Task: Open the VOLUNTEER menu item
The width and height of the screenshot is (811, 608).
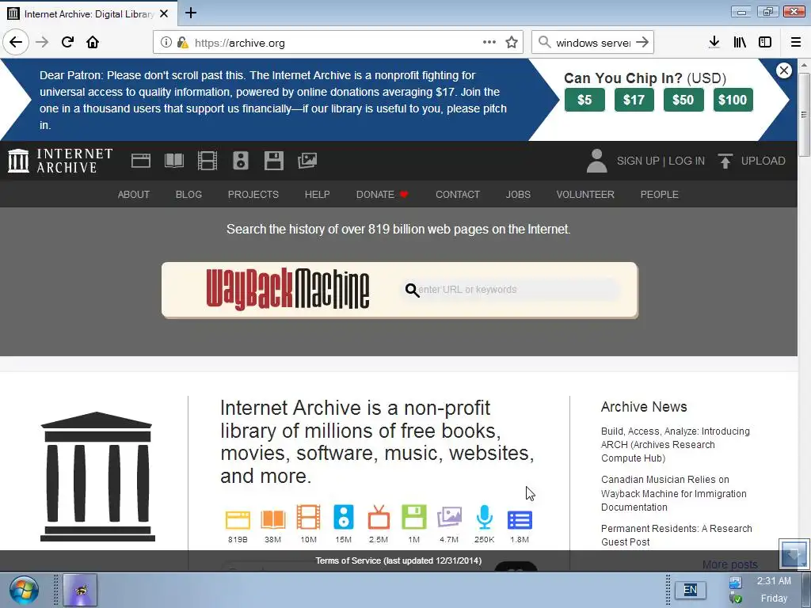Action: point(585,195)
